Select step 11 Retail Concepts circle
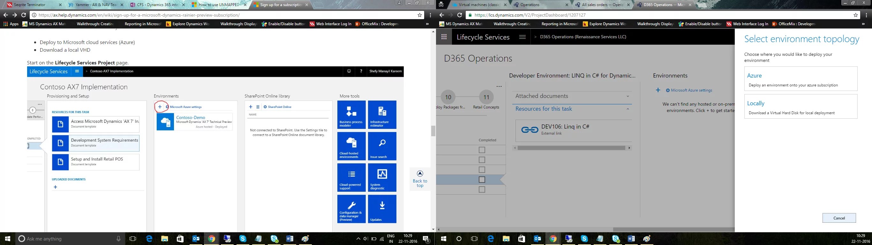Screen dimensions: 872x245 click(486, 98)
